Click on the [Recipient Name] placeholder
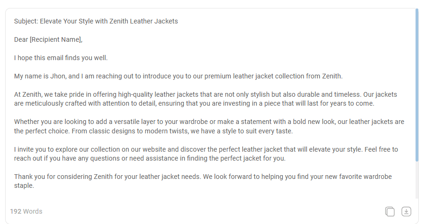The width and height of the screenshot is (424, 224). [x=56, y=39]
